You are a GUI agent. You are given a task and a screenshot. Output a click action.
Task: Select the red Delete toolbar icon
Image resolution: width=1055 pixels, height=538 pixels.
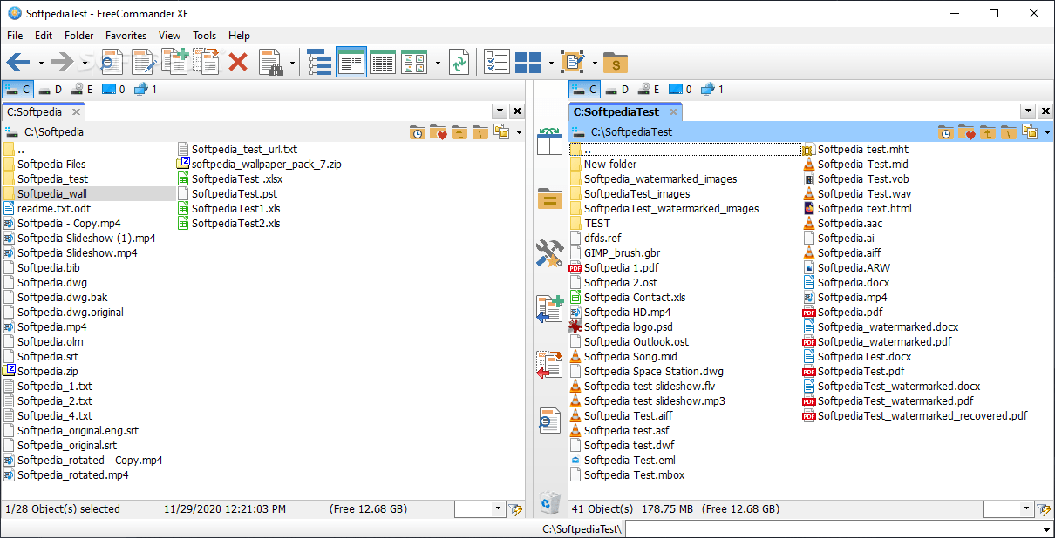point(238,62)
